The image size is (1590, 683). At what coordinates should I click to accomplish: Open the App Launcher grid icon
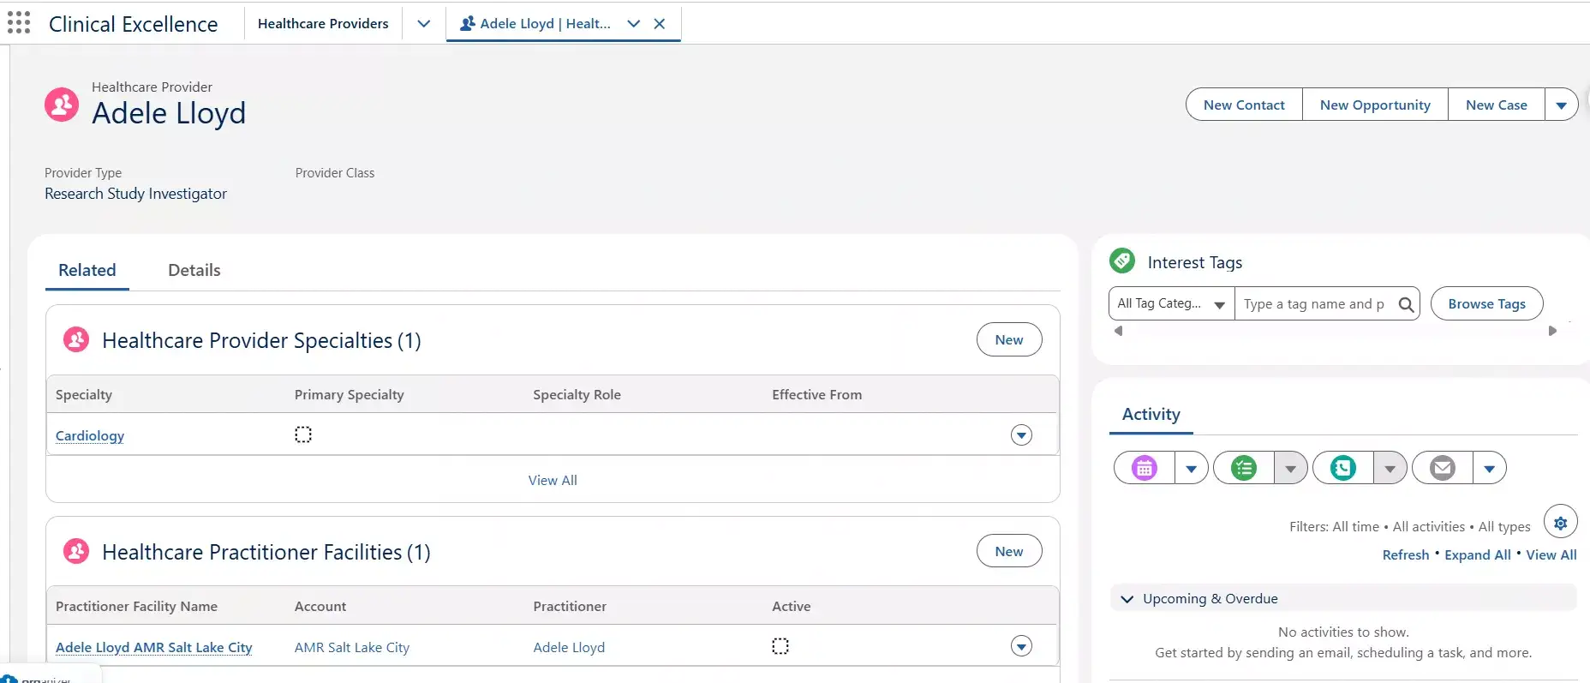coord(19,23)
